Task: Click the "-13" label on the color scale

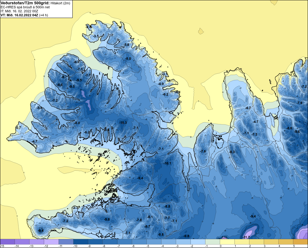Action: (31, 246)
